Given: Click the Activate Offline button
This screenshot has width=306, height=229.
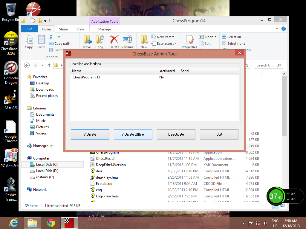Looking at the screenshot, I should tap(133, 134).
